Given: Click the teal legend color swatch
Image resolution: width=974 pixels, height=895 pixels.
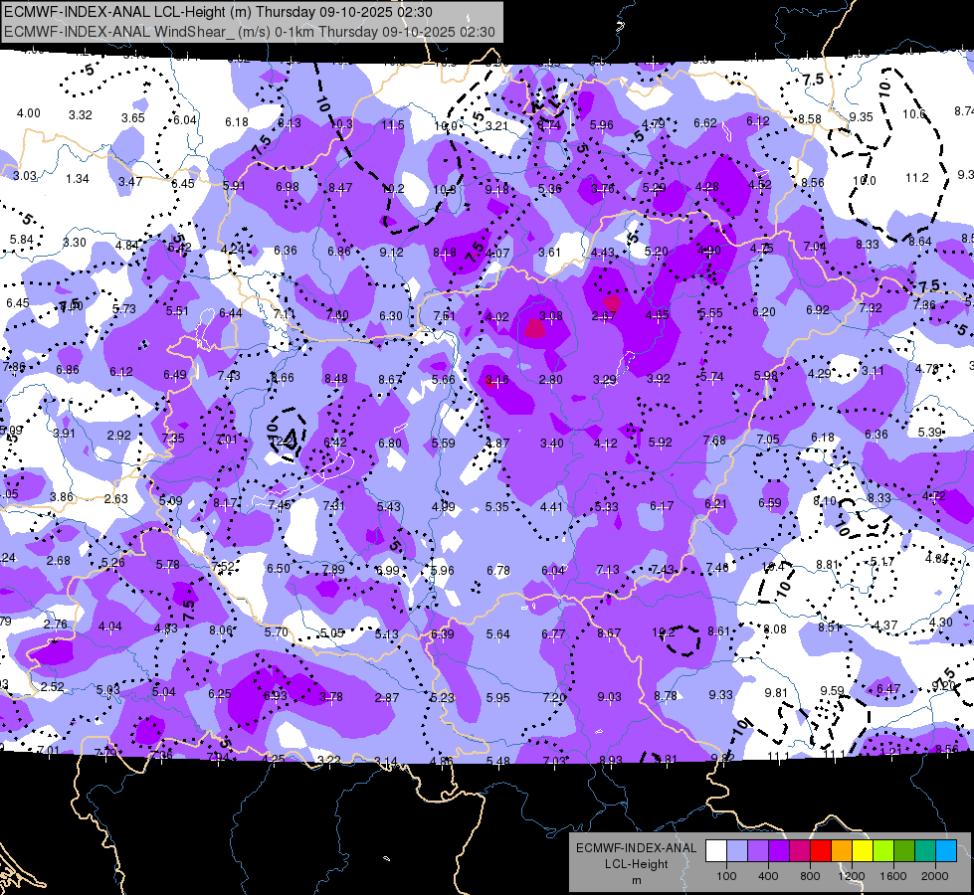Looking at the screenshot, I should (x=925, y=850).
